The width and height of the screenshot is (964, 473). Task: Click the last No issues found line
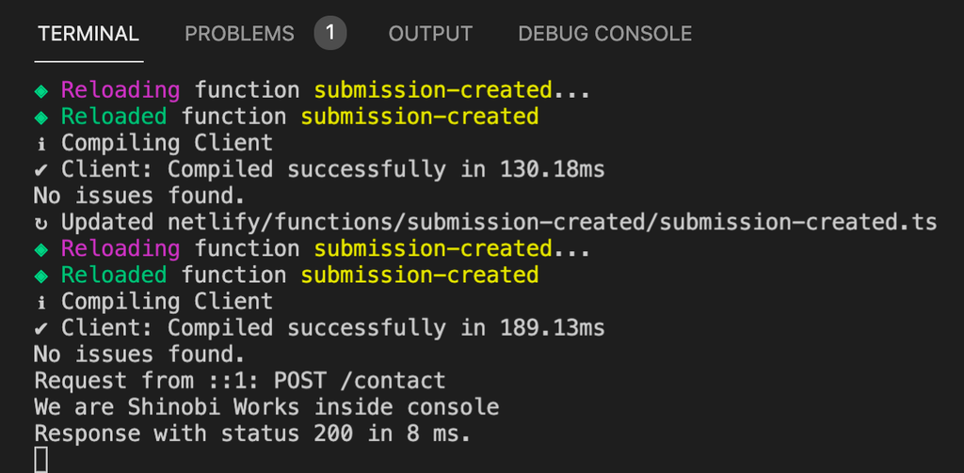(139, 355)
